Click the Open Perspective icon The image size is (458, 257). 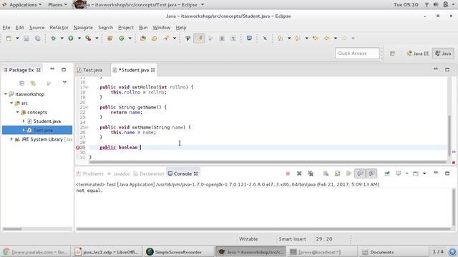coord(392,54)
